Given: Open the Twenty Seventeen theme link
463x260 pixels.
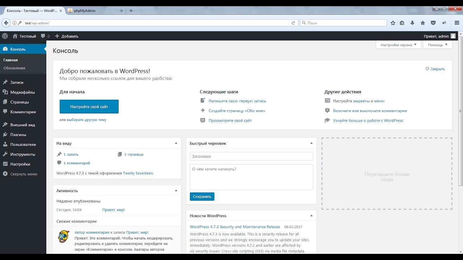Looking at the screenshot, I should pos(138,173).
